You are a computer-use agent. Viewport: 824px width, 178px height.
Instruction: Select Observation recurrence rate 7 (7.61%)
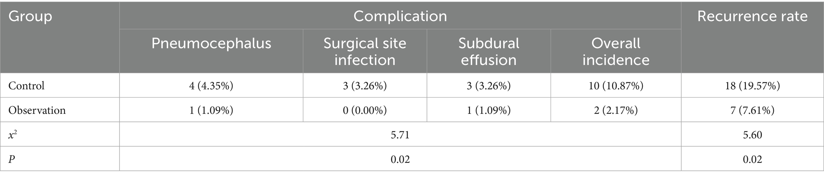tap(752, 110)
